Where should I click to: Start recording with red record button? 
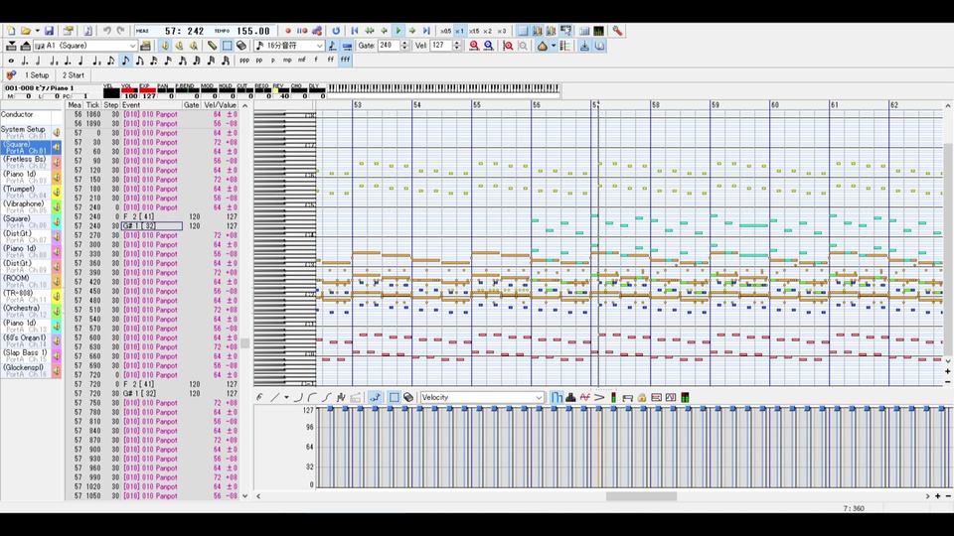[x=288, y=31]
